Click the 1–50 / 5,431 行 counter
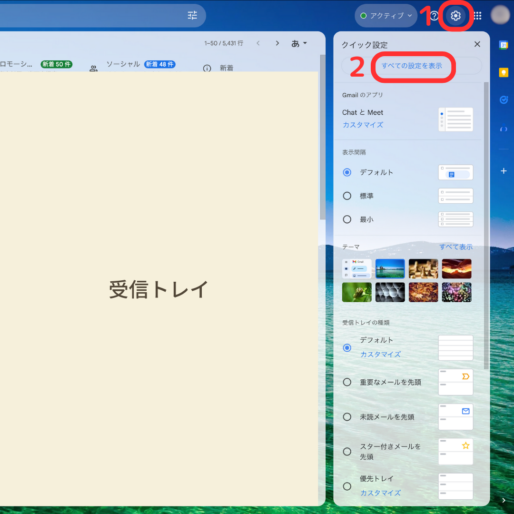Screen dimensions: 514x514 pyautogui.click(x=224, y=43)
